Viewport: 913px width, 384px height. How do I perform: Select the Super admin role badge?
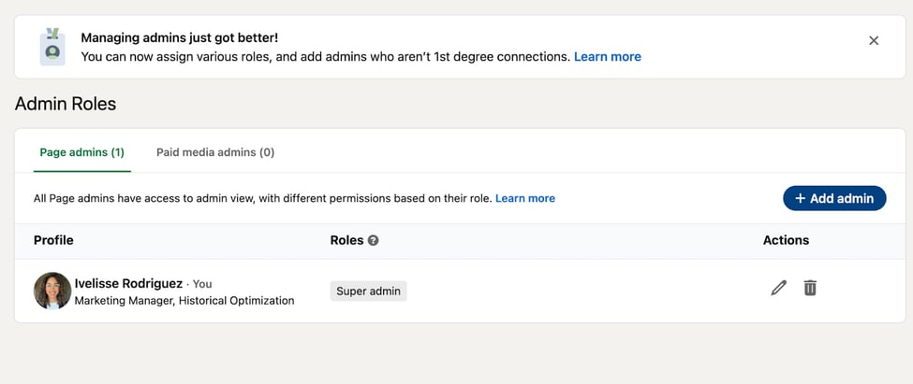368,291
